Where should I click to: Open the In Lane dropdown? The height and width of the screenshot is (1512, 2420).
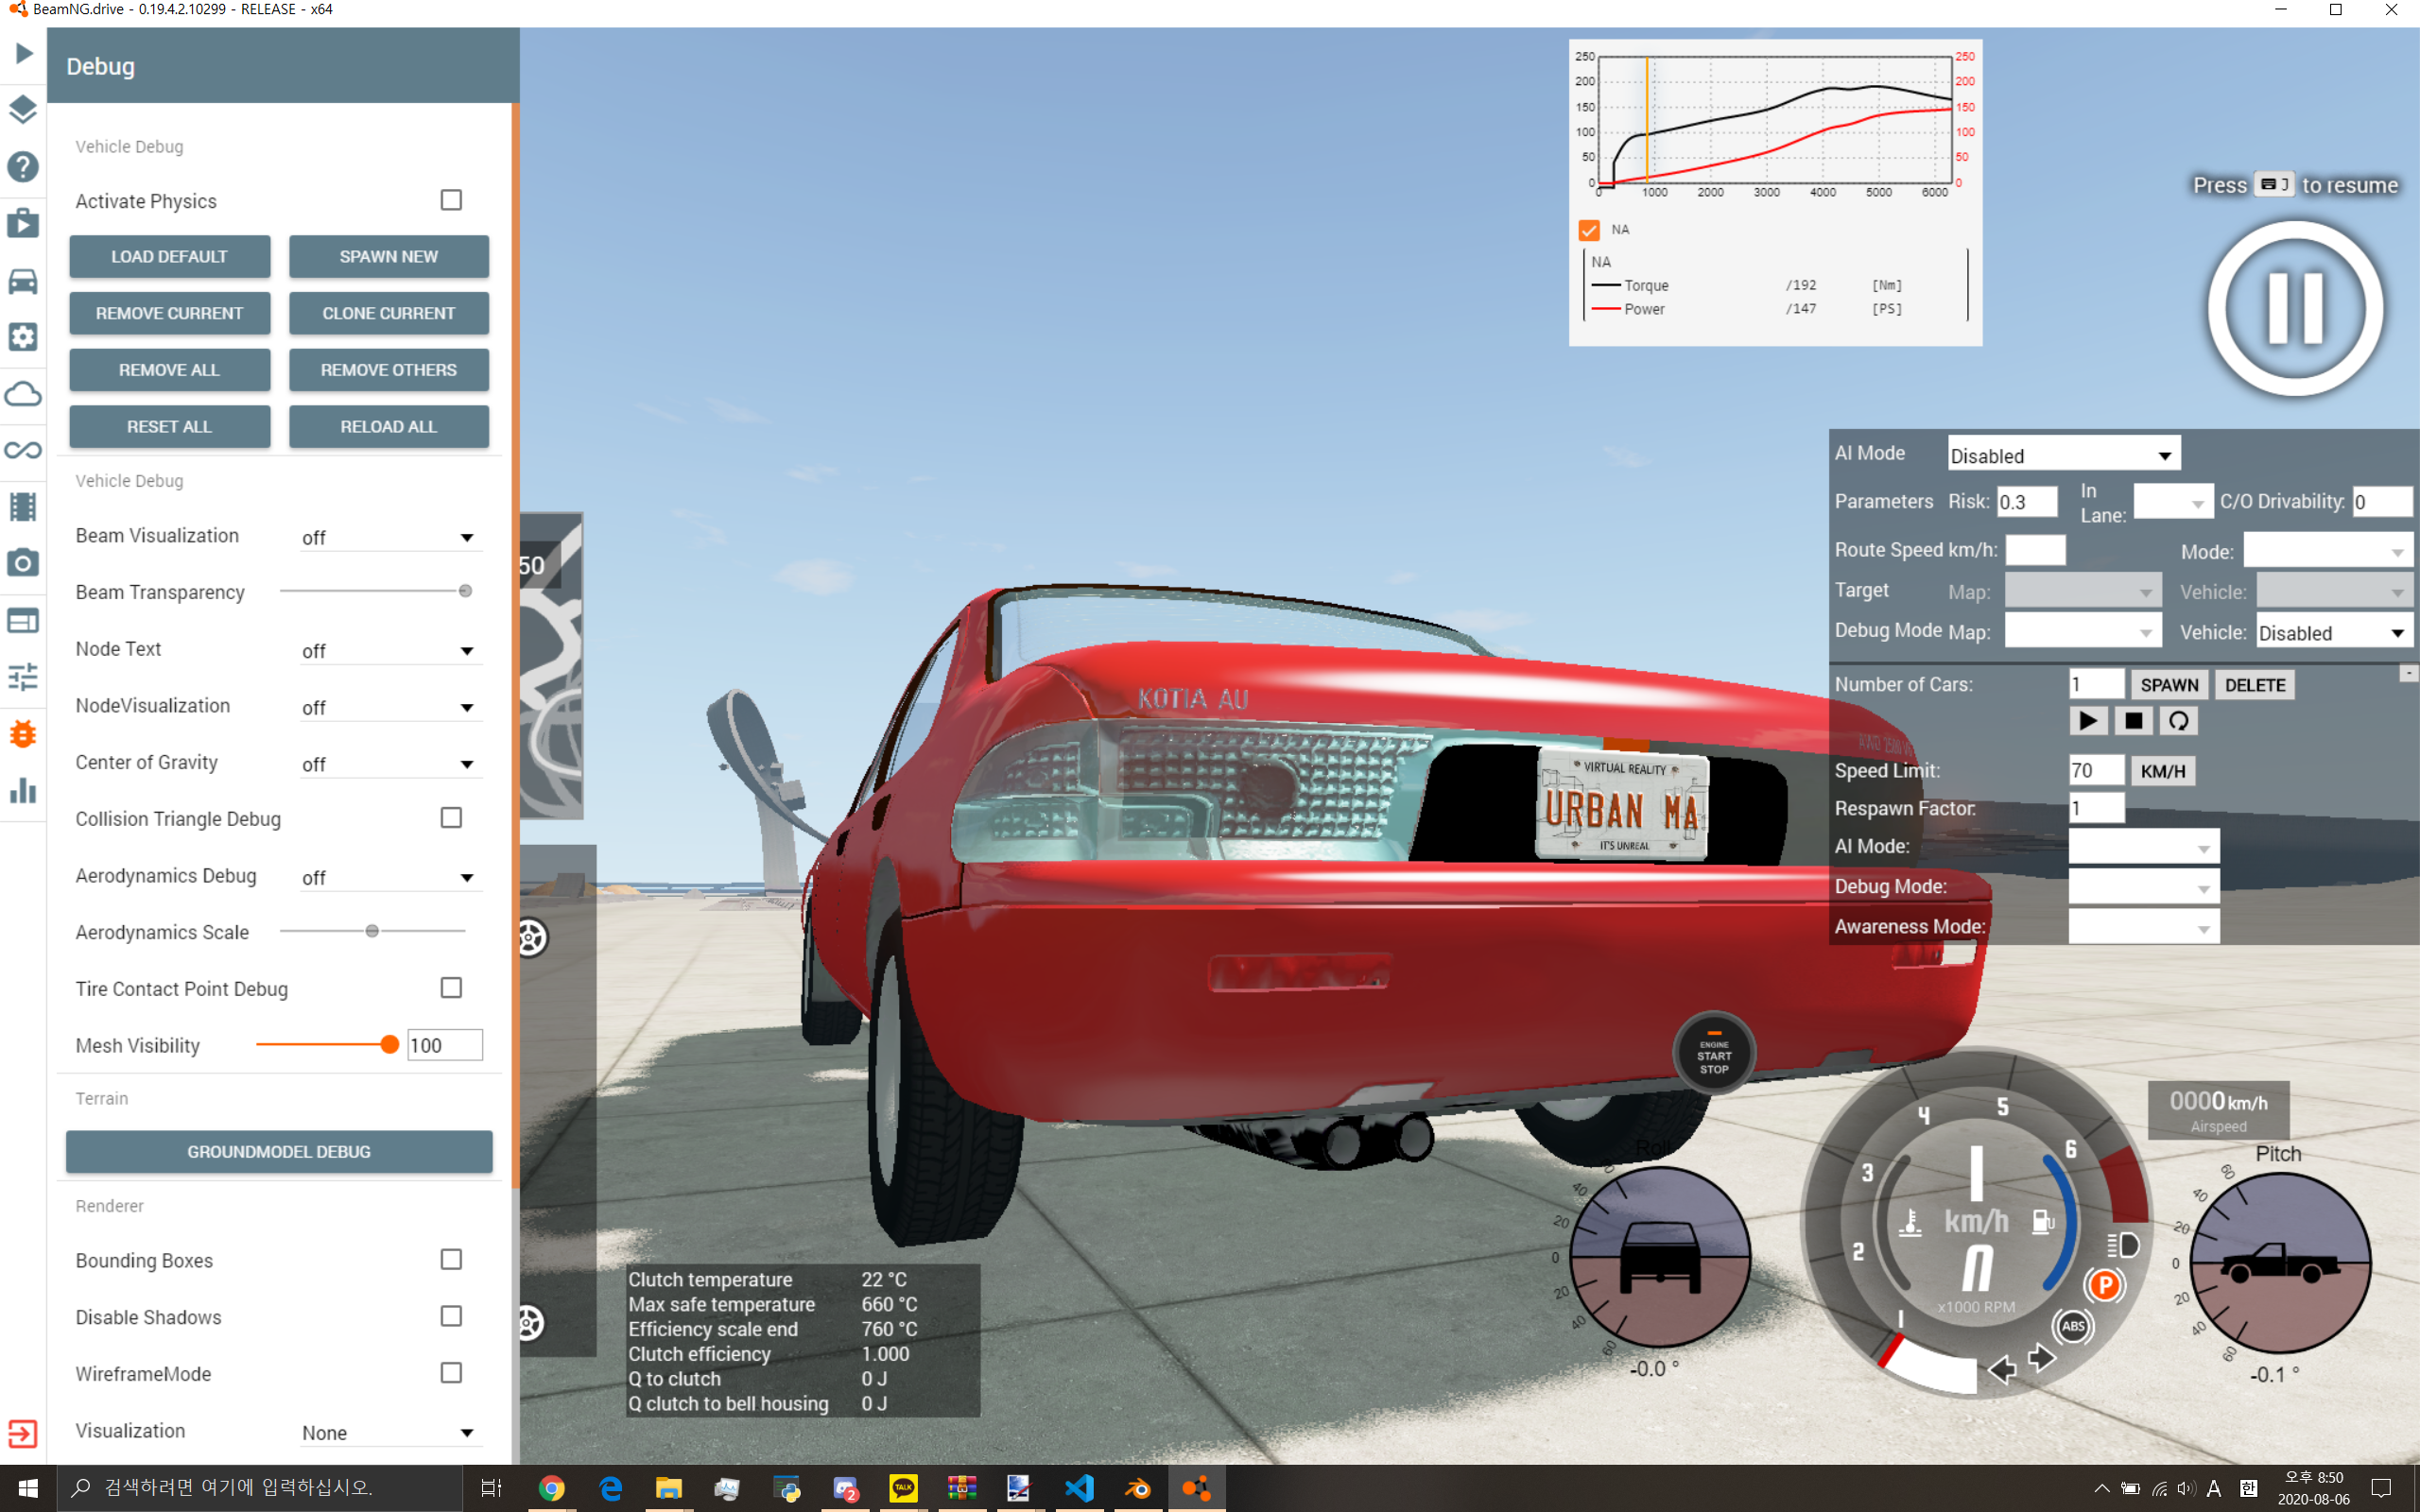[x=2172, y=502]
